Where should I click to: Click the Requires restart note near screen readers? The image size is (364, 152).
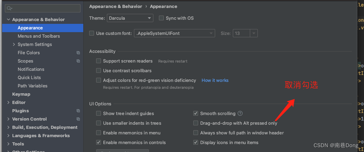(x=173, y=61)
